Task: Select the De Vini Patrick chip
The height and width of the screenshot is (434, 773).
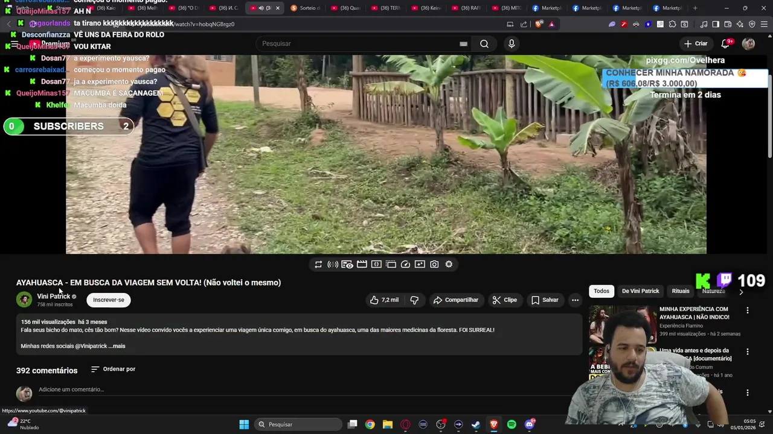Action: [x=640, y=291]
